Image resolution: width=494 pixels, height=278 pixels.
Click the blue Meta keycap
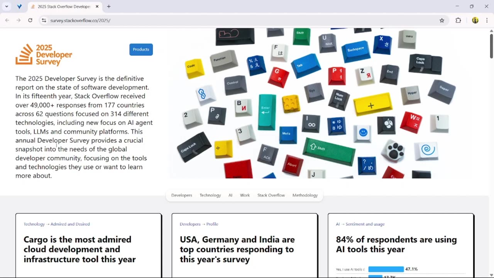tap(288, 135)
